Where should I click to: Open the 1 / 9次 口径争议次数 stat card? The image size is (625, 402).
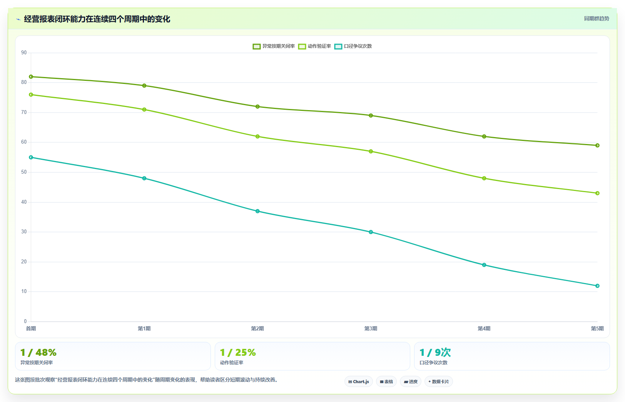[512, 356]
